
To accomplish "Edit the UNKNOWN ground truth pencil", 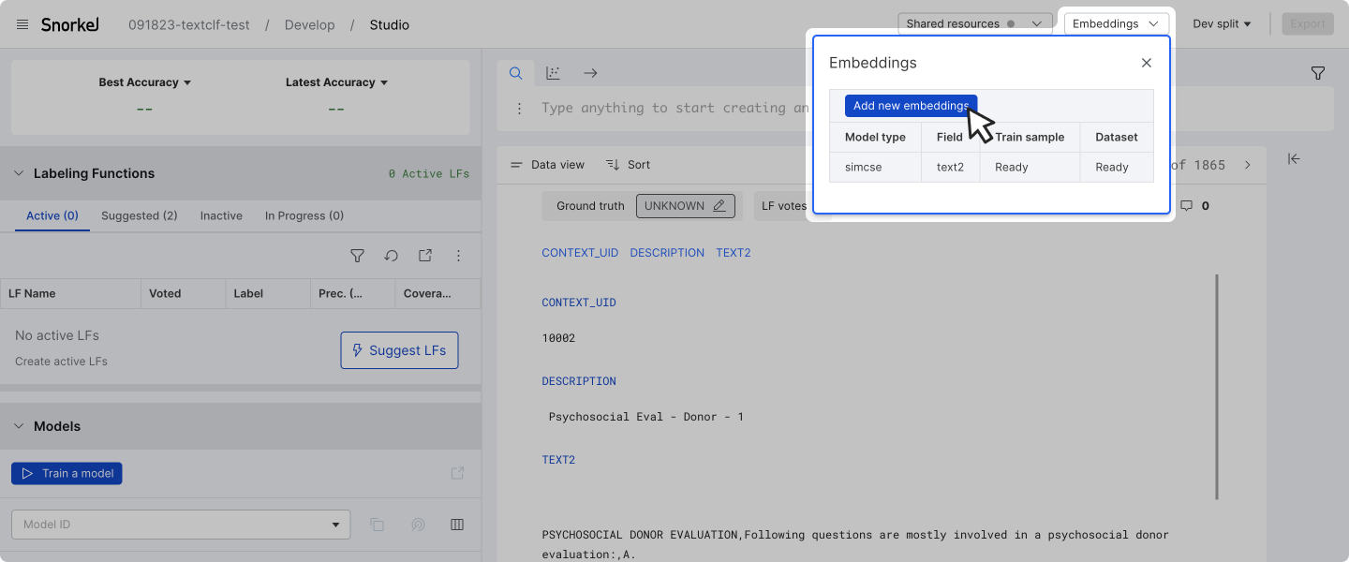I will [x=719, y=206].
